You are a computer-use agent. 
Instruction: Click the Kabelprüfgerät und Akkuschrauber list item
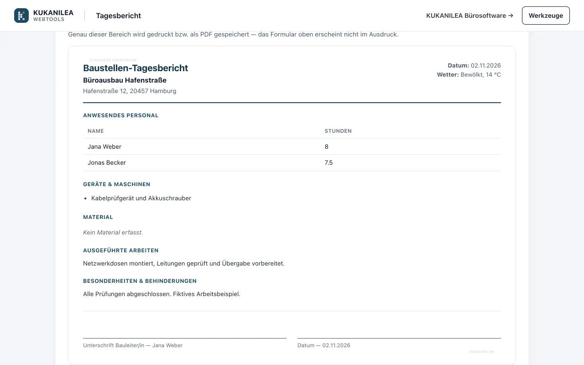141,198
